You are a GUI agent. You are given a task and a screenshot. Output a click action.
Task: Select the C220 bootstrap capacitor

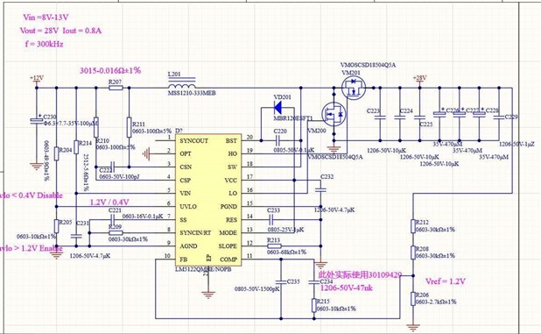point(278,140)
